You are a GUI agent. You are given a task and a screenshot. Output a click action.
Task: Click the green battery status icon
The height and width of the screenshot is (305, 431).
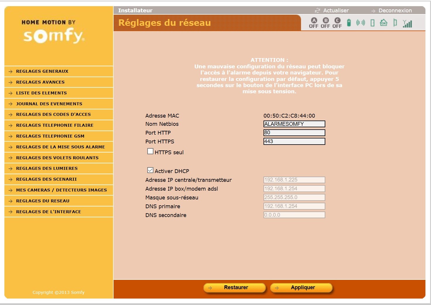coord(349,23)
